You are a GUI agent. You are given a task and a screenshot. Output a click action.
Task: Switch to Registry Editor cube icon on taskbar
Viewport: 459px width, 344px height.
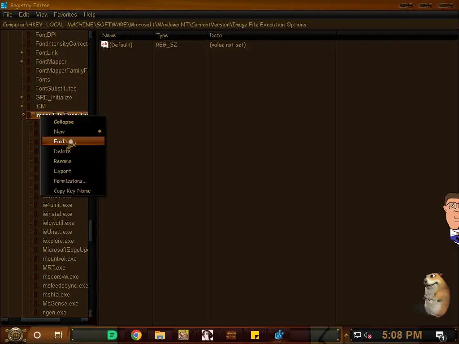(x=279, y=335)
